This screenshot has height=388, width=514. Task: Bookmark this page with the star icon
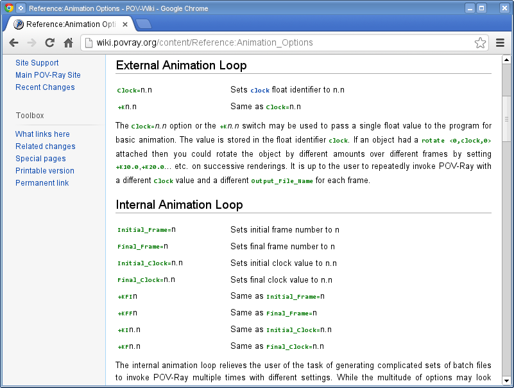click(x=480, y=43)
